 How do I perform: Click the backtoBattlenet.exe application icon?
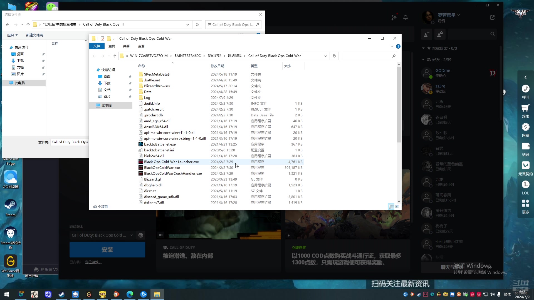click(140, 144)
